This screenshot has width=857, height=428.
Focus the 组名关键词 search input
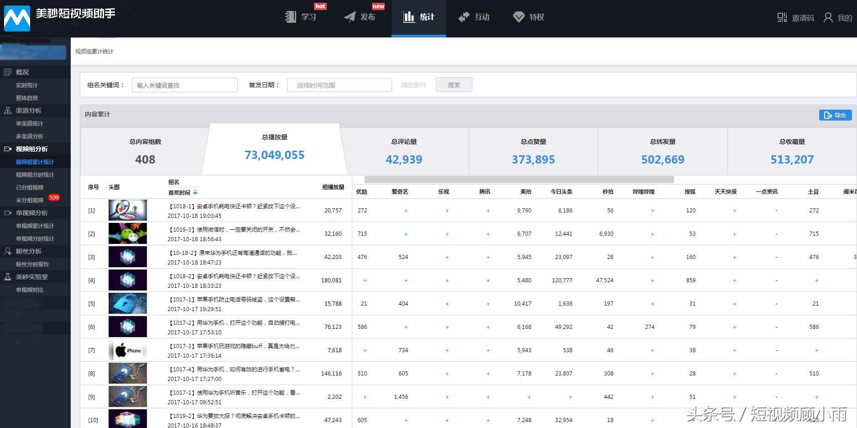pos(184,85)
